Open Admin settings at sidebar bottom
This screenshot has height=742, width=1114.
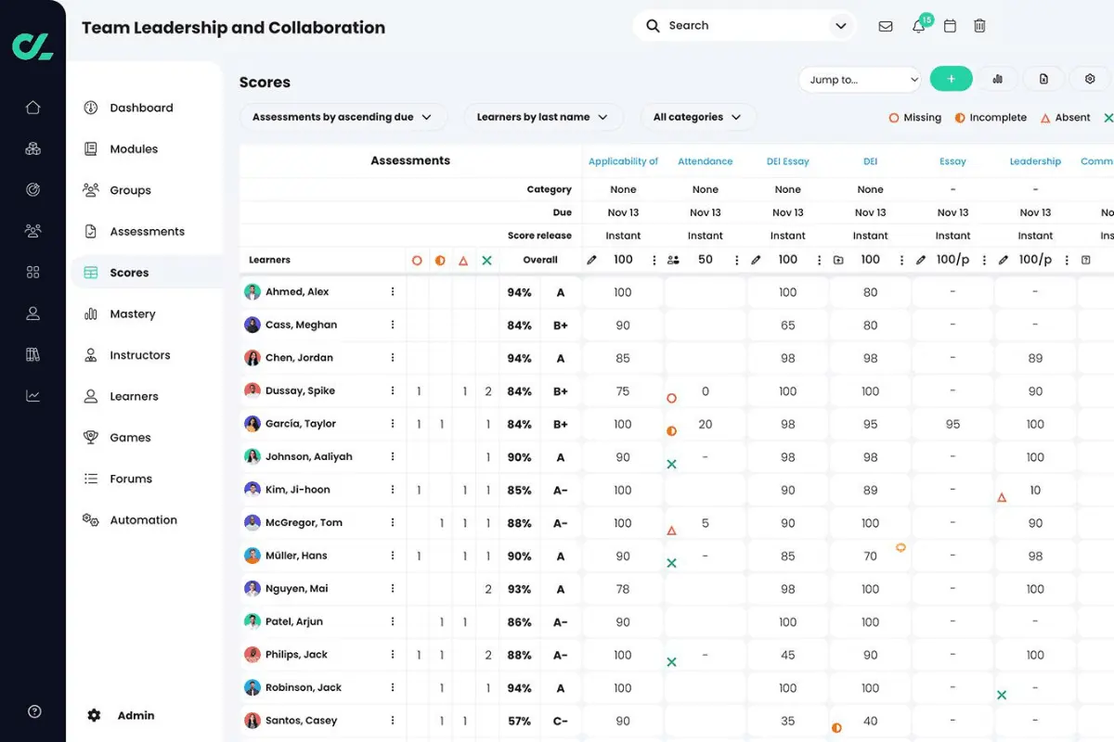click(121, 715)
